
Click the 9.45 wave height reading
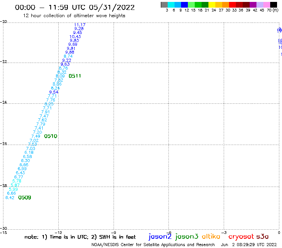click(77, 32)
